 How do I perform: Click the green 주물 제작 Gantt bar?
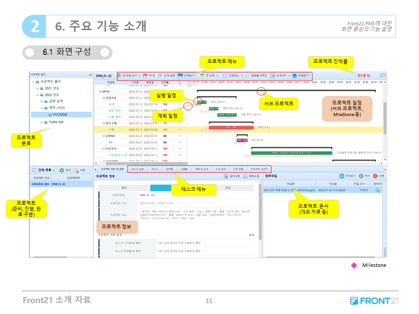point(227,115)
